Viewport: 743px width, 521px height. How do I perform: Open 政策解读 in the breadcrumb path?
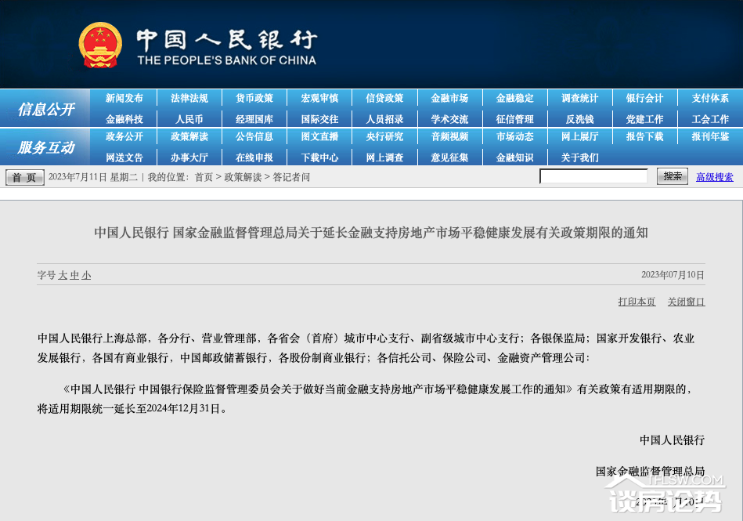click(243, 177)
